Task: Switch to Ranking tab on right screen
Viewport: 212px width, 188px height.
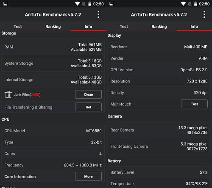Action: (x=159, y=27)
